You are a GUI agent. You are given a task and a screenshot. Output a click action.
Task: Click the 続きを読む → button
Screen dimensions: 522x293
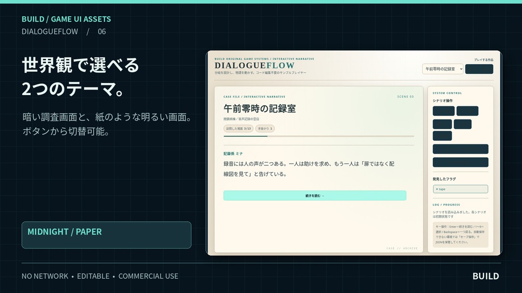pyautogui.click(x=315, y=195)
